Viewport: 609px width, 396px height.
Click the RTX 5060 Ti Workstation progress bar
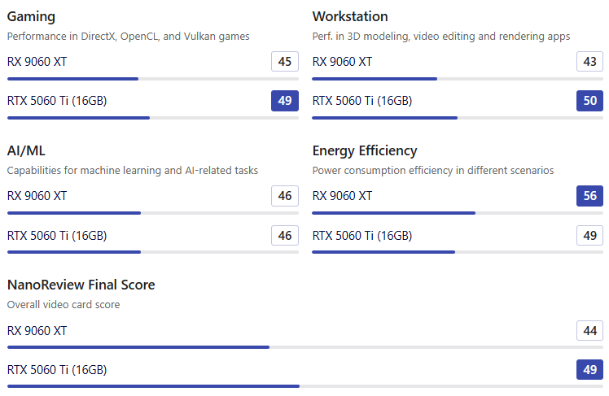pos(458,118)
